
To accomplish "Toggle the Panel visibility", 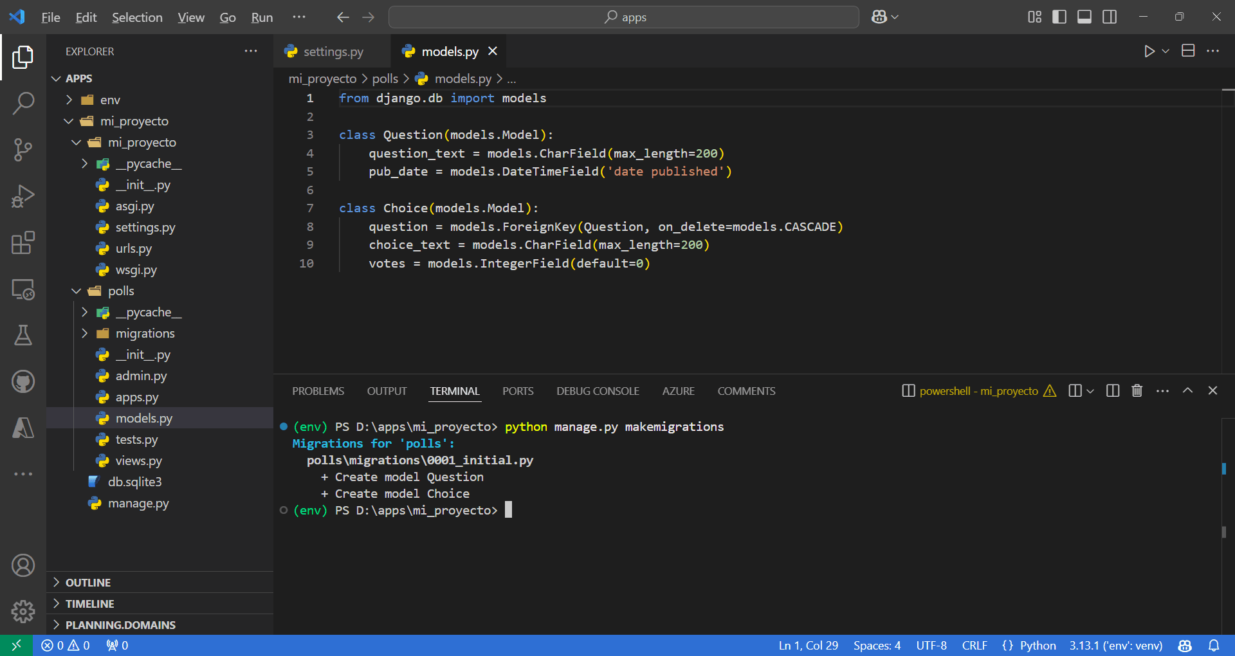I will pos(1084,17).
